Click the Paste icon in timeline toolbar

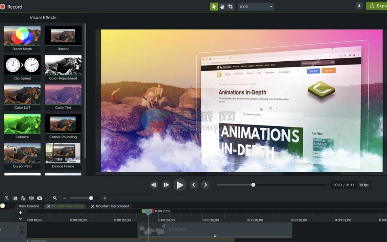pos(23,198)
